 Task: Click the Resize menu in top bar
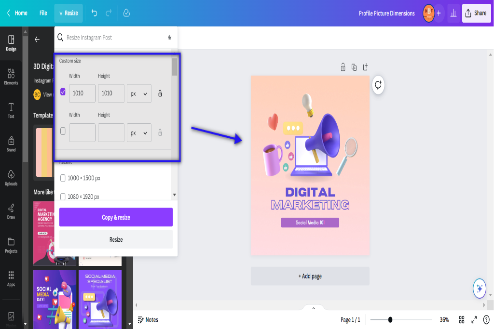[x=69, y=13]
